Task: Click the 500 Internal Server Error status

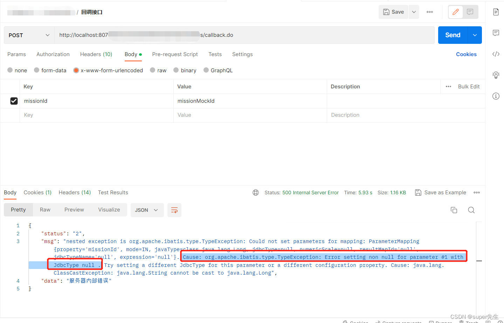Action: pyautogui.click(x=310, y=193)
